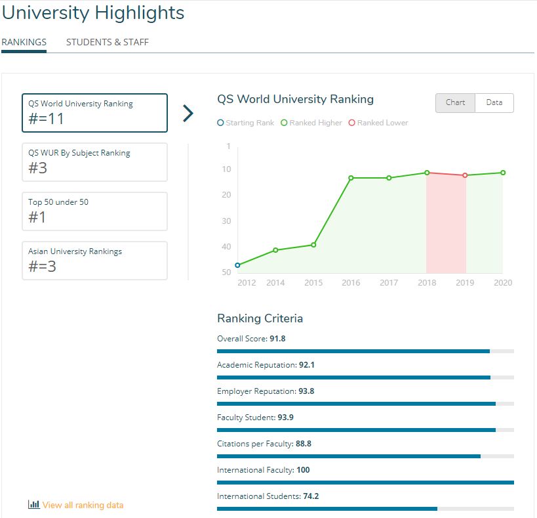Click the 2018 x-axis year label
The height and width of the screenshot is (518, 537).
click(427, 283)
